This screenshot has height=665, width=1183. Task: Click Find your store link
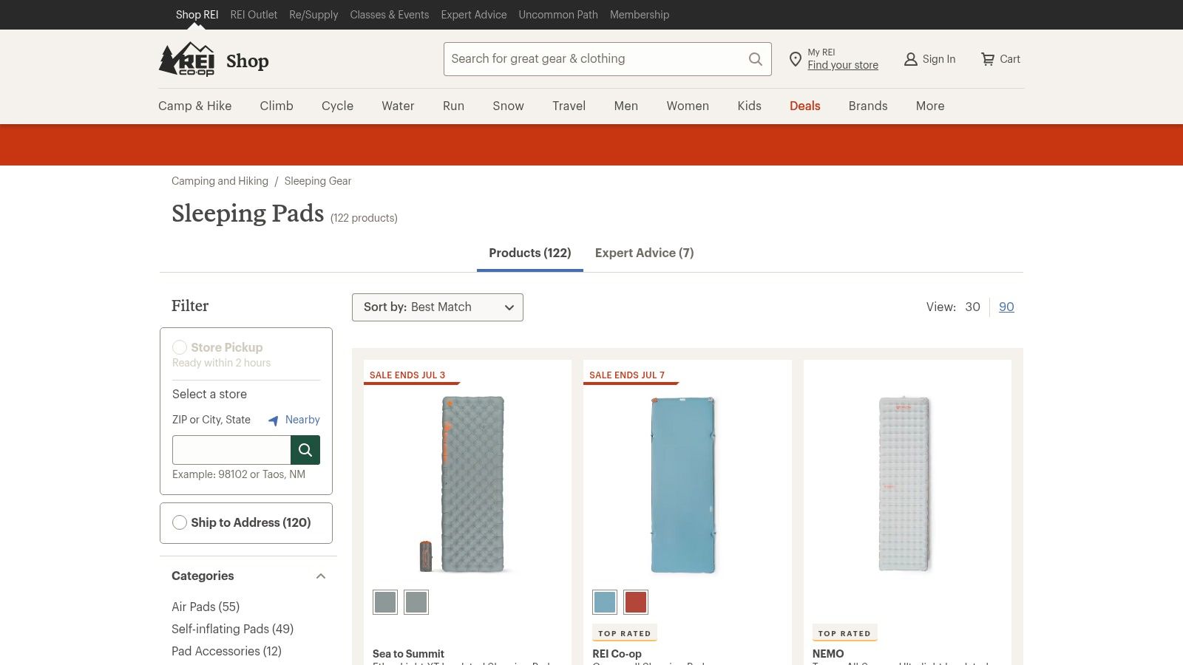click(x=843, y=65)
